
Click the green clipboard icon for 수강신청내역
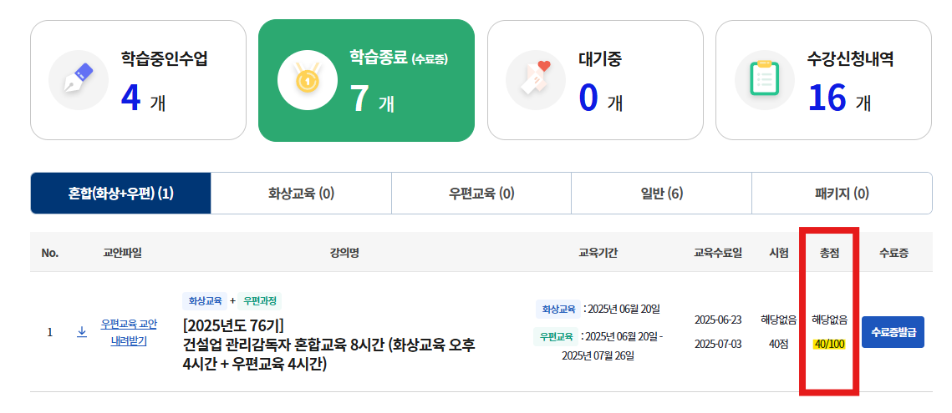pyautogui.click(x=765, y=80)
